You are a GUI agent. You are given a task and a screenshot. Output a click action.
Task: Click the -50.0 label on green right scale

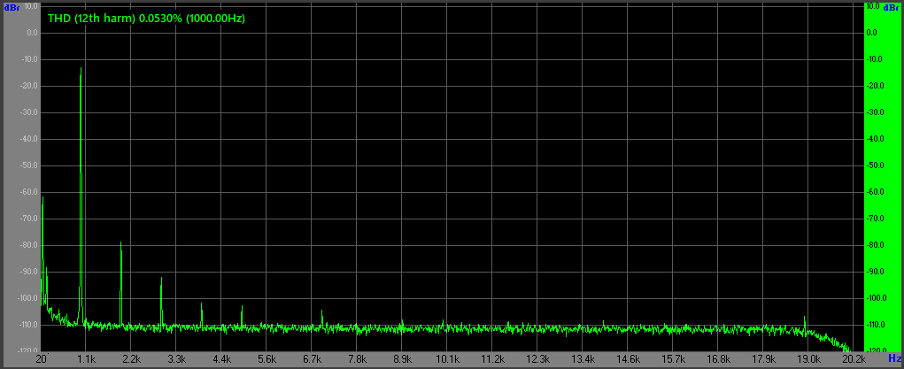pyautogui.click(x=877, y=165)
